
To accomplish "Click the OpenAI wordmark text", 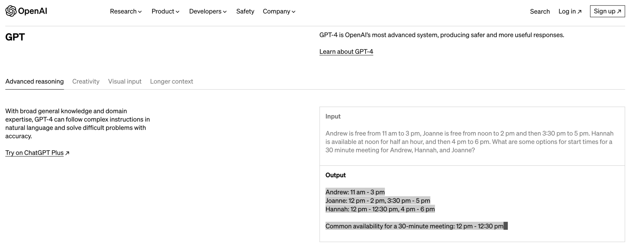I will click(33, 11).
